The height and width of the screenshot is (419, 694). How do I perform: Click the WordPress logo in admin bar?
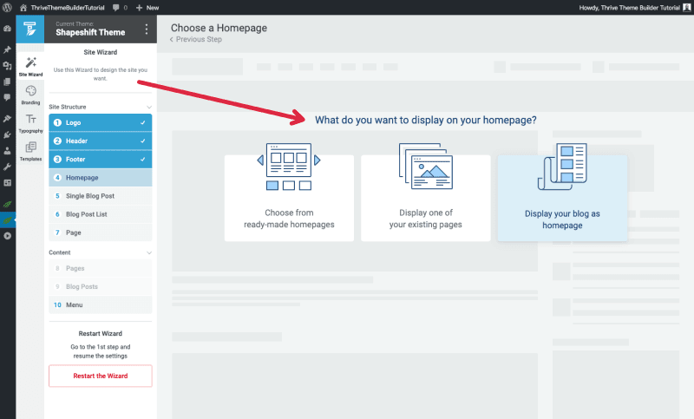coord(8,7)
